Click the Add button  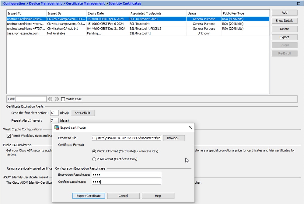coord(285,12)
